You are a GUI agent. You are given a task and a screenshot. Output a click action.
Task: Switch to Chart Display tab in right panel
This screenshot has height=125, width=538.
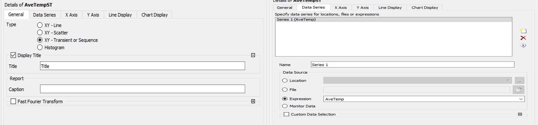point(425,8)
